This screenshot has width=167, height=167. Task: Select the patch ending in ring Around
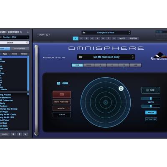(x=5, y=95)
